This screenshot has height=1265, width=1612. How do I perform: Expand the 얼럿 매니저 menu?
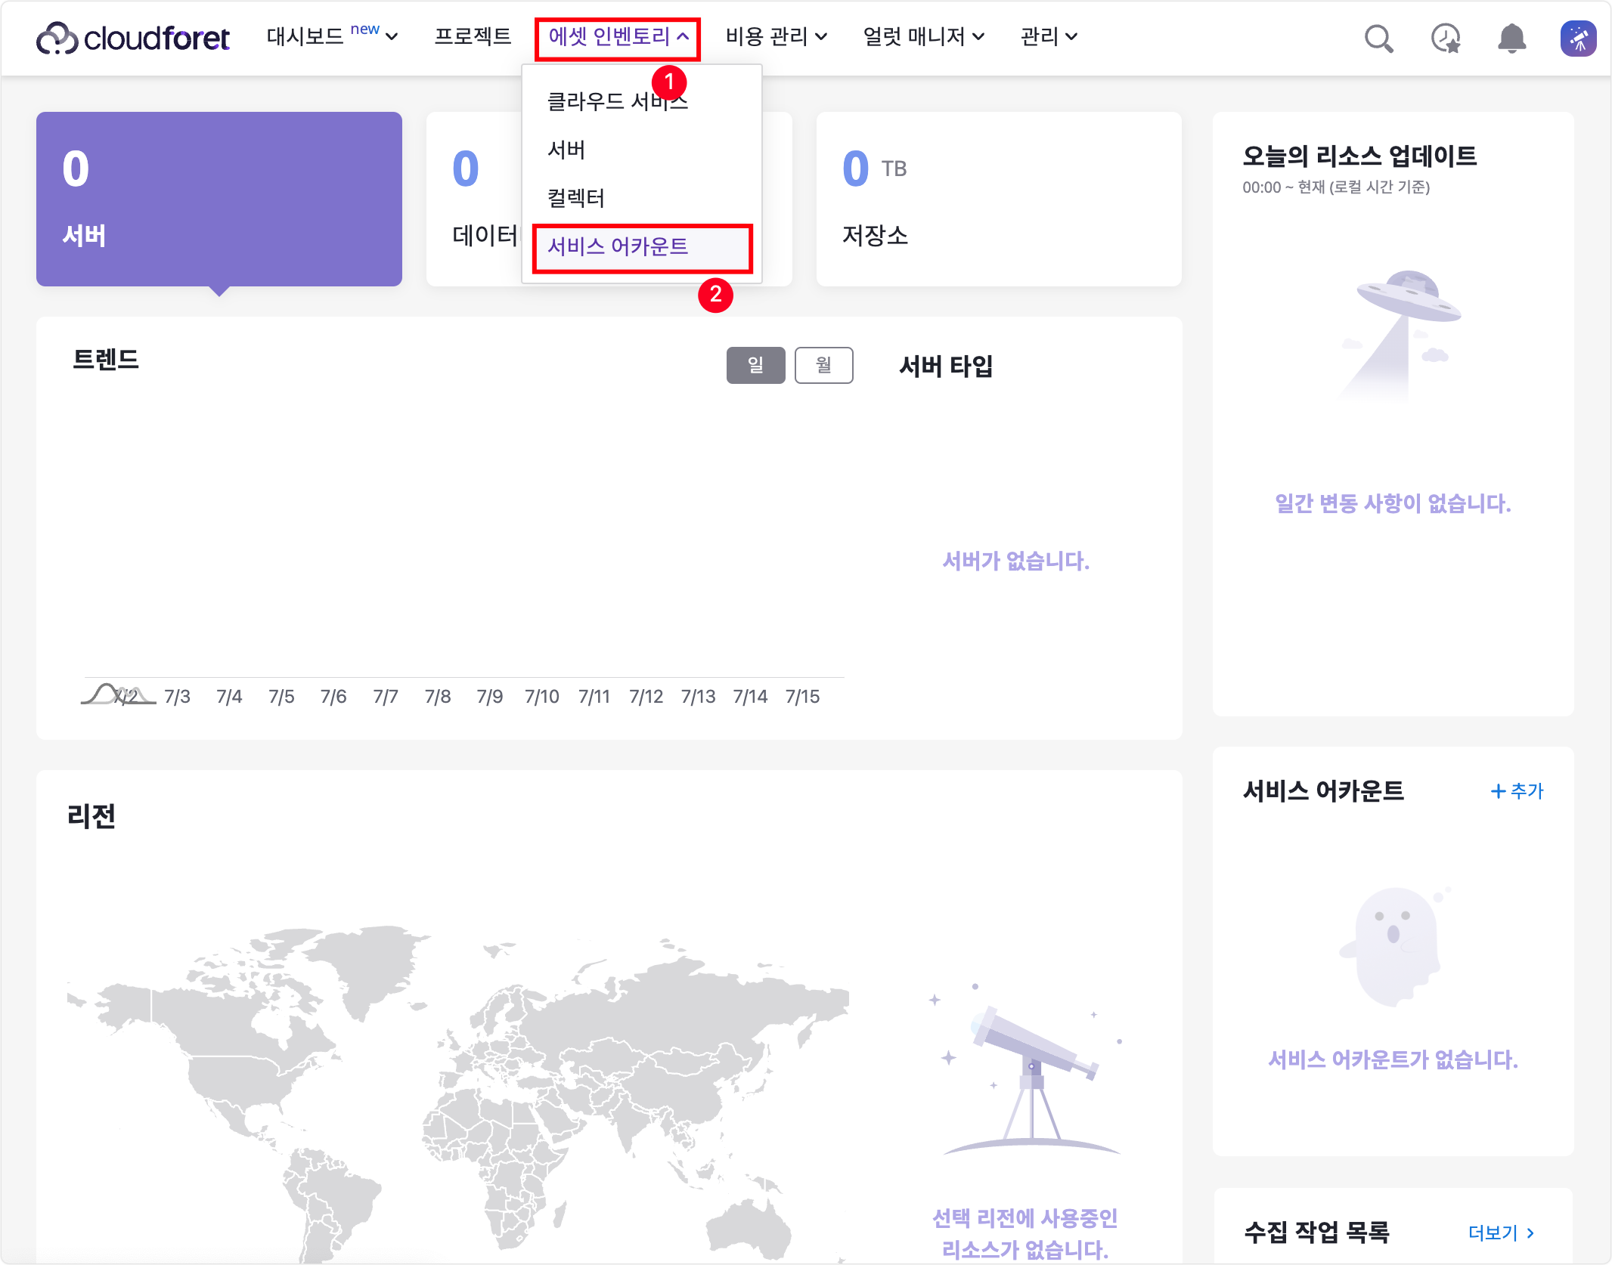(x=923, y=36)
